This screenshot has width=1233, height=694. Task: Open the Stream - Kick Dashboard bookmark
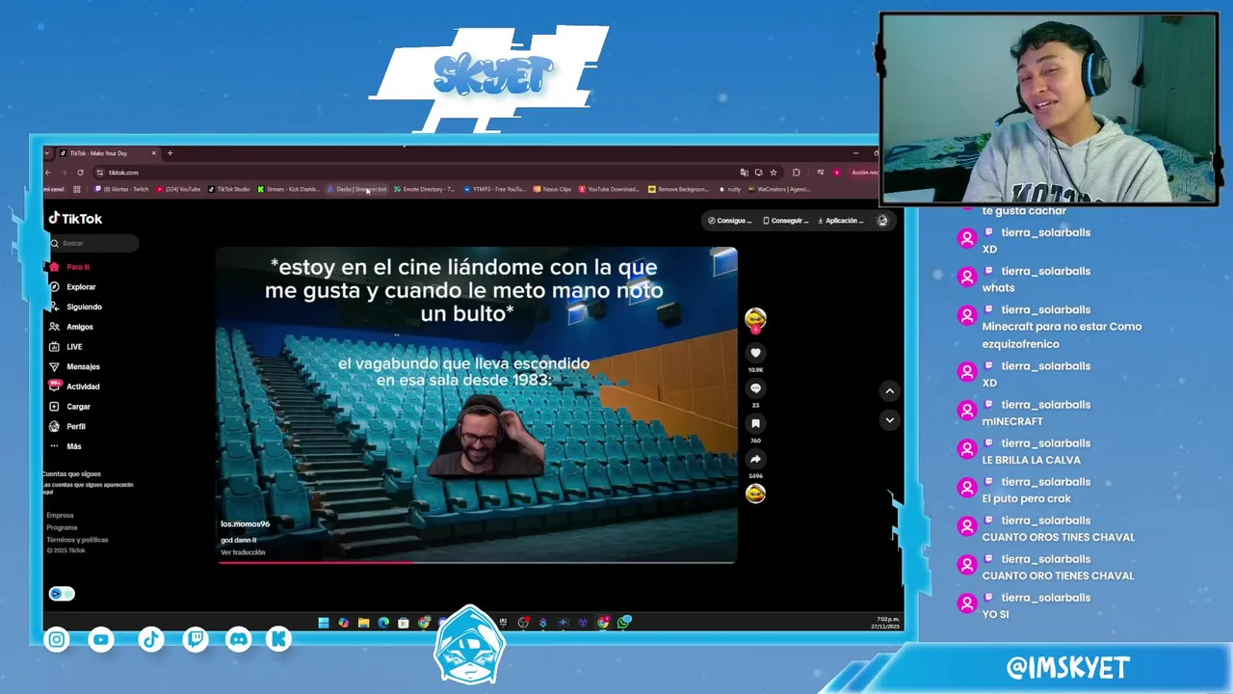(x=288, y=189)
